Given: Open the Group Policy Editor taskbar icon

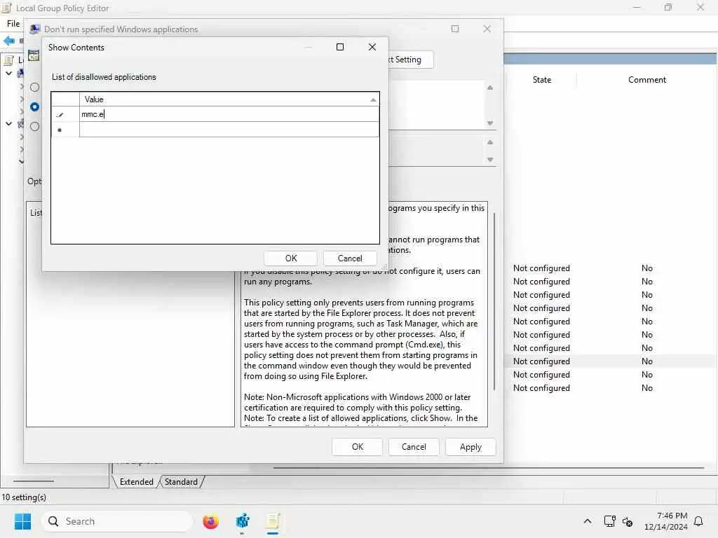Looking at the screenshot, I should pos(273,521).
